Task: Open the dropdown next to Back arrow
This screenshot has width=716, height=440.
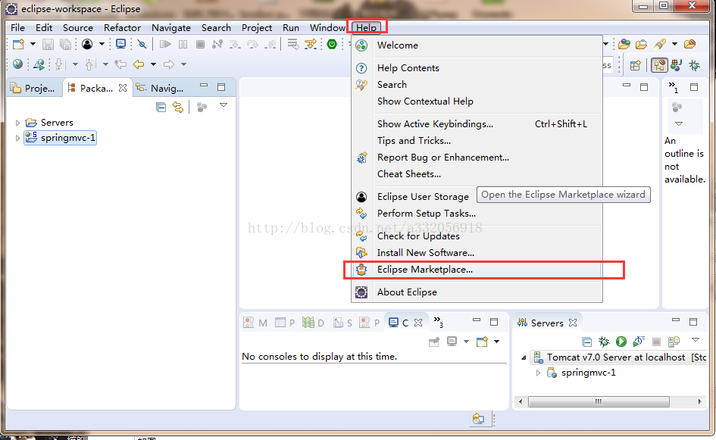Action: pos(153,64)
